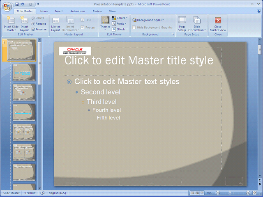This screenshot has width=263, height=197.
Task: Select the seventh layout thumbnail in the pane
Action: pos(24,172)
